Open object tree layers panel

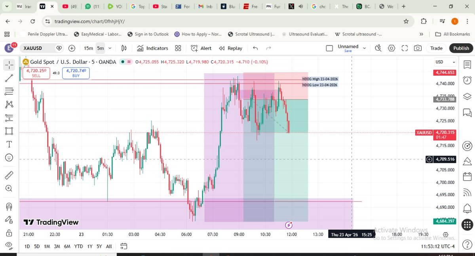pyautogui.click(x=467, y=96)
